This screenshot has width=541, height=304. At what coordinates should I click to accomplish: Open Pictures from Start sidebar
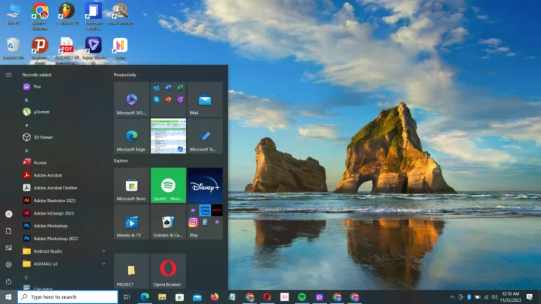(x=8, y=248)
